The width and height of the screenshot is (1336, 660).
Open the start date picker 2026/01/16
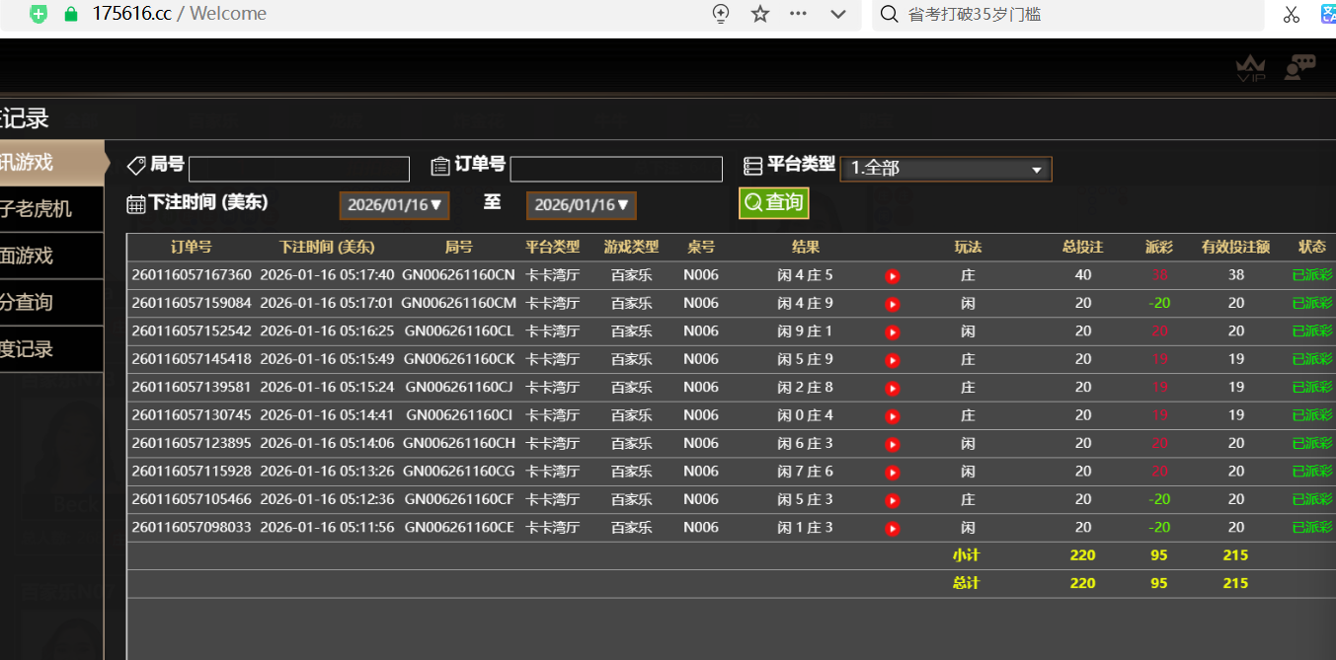coord(394,205)
